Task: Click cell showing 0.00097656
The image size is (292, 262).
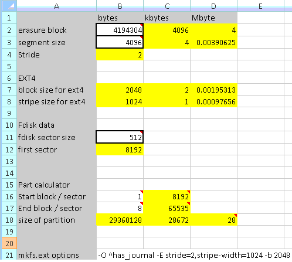Action: tap(213, 101)
